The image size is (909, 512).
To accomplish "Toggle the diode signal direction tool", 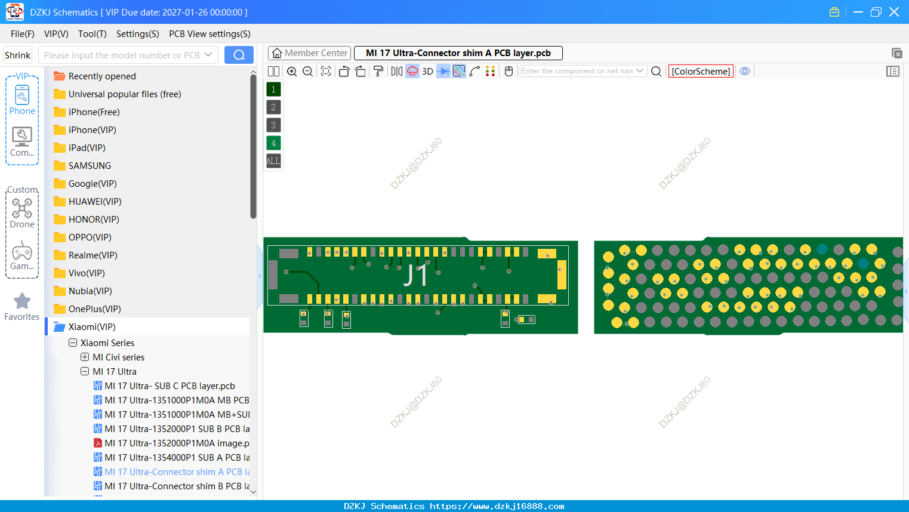I will tap(443, 71).
